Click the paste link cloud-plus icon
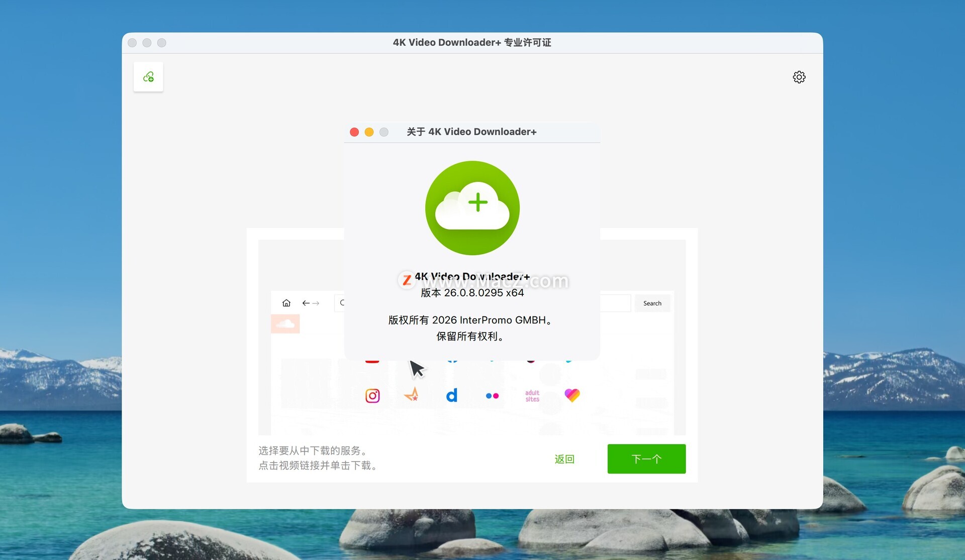Image resolution: width=965 pixels, height=560 pixels. pyautogui.click(x=148, y=77)
